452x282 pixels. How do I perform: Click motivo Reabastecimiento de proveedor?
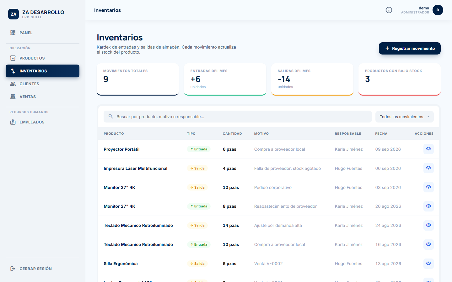pyautogui.click(x=285, y=206)
